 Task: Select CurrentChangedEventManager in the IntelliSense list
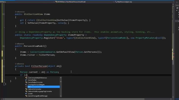(x=37, y=96)
